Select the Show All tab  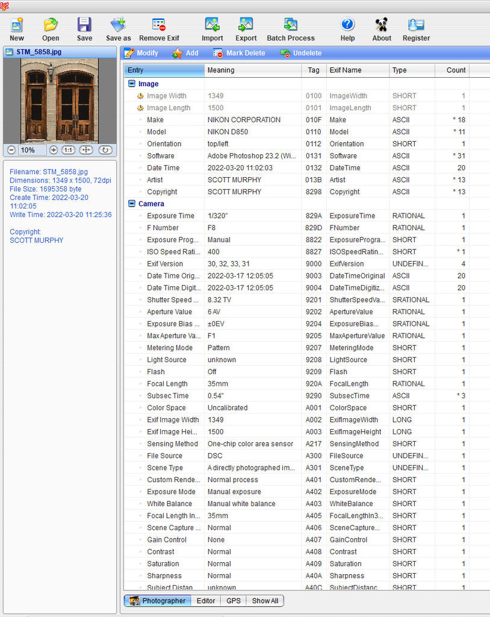(x=265, y=601)
